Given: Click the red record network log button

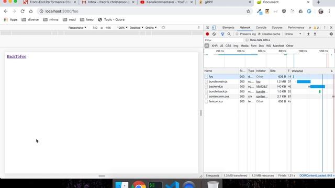Looking at the screenshot, I should [207, 34].
